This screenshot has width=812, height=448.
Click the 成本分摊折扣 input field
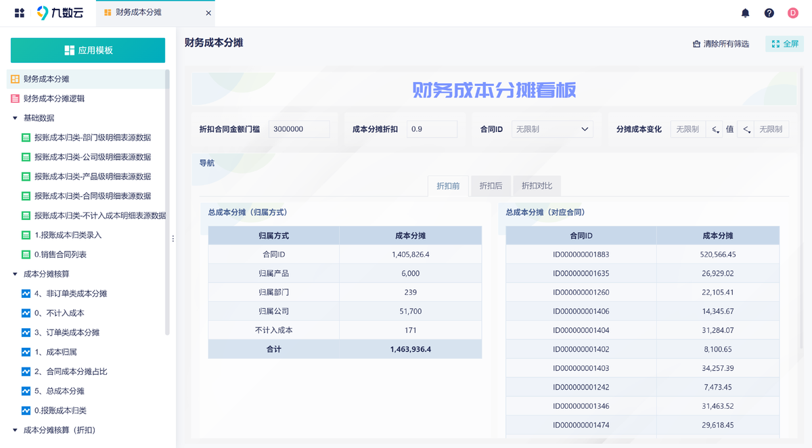click(x=432, y=129)
